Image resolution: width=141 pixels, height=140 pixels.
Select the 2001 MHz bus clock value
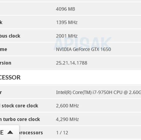pyautogui.click(x=67, y=36)
